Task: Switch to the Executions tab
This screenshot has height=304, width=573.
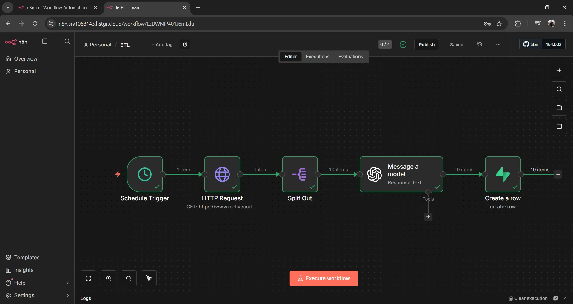Action: (317, 56)
